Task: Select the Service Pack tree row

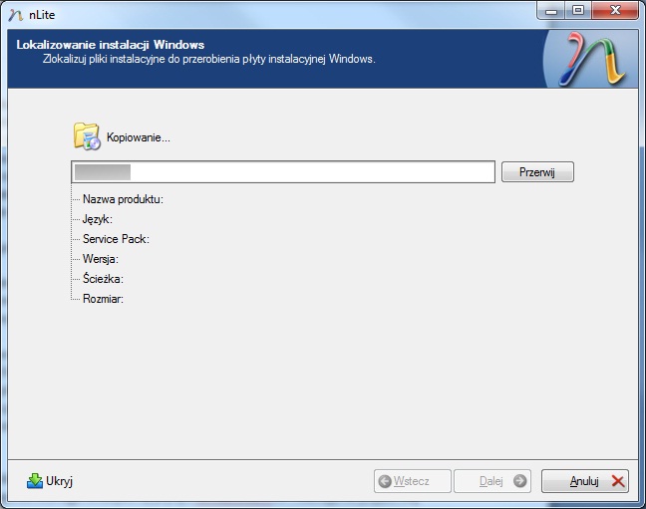Action: [116, 239]
